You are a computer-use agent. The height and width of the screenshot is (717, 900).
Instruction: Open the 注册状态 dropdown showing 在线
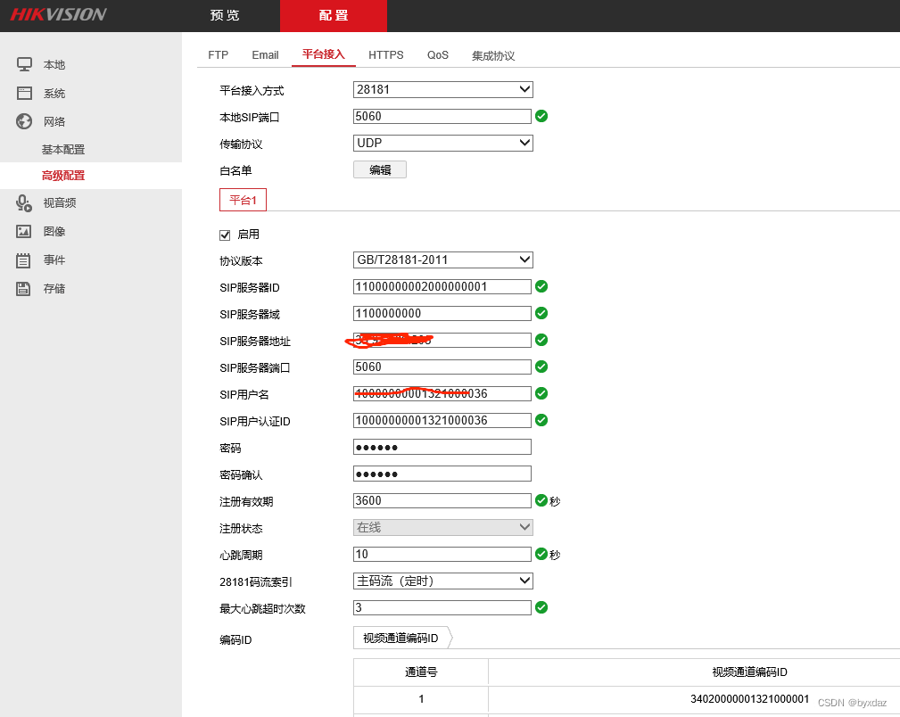443,527
